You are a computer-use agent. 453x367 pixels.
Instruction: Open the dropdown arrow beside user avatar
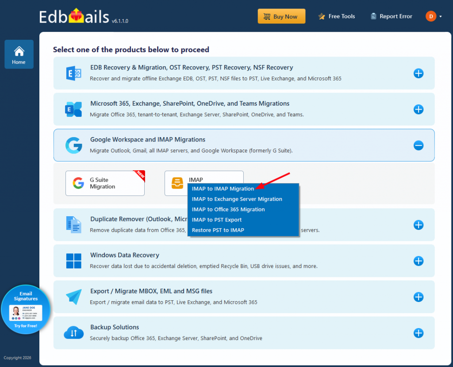441,16
